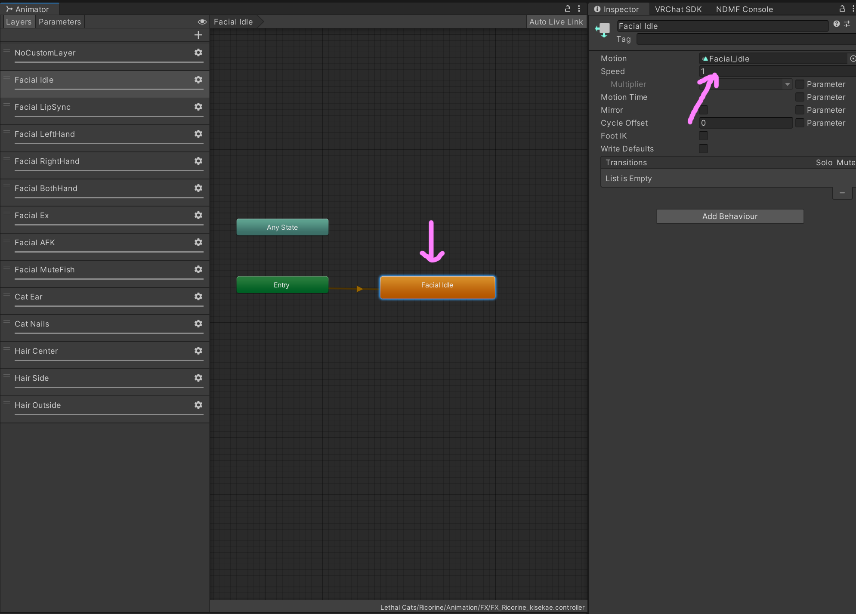Click the Motion object picker circle icon
The image size is (856, 614).
pos(853,59)
